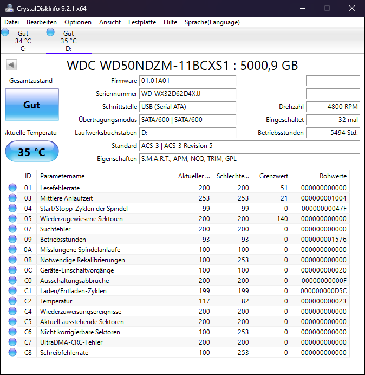This screenshot has width=365, height=375.
Task: Click the previous disk arrow button
Action: pyautogui.click(x=11, y=64)
